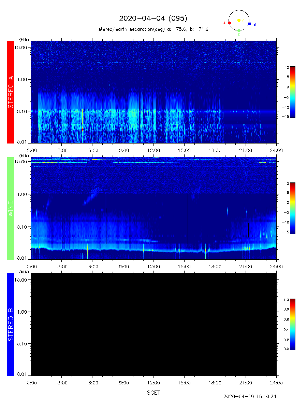The height and width of the screenshot is (410, 307).
Task: Click the "SCET" axis label
Action: 153,393
